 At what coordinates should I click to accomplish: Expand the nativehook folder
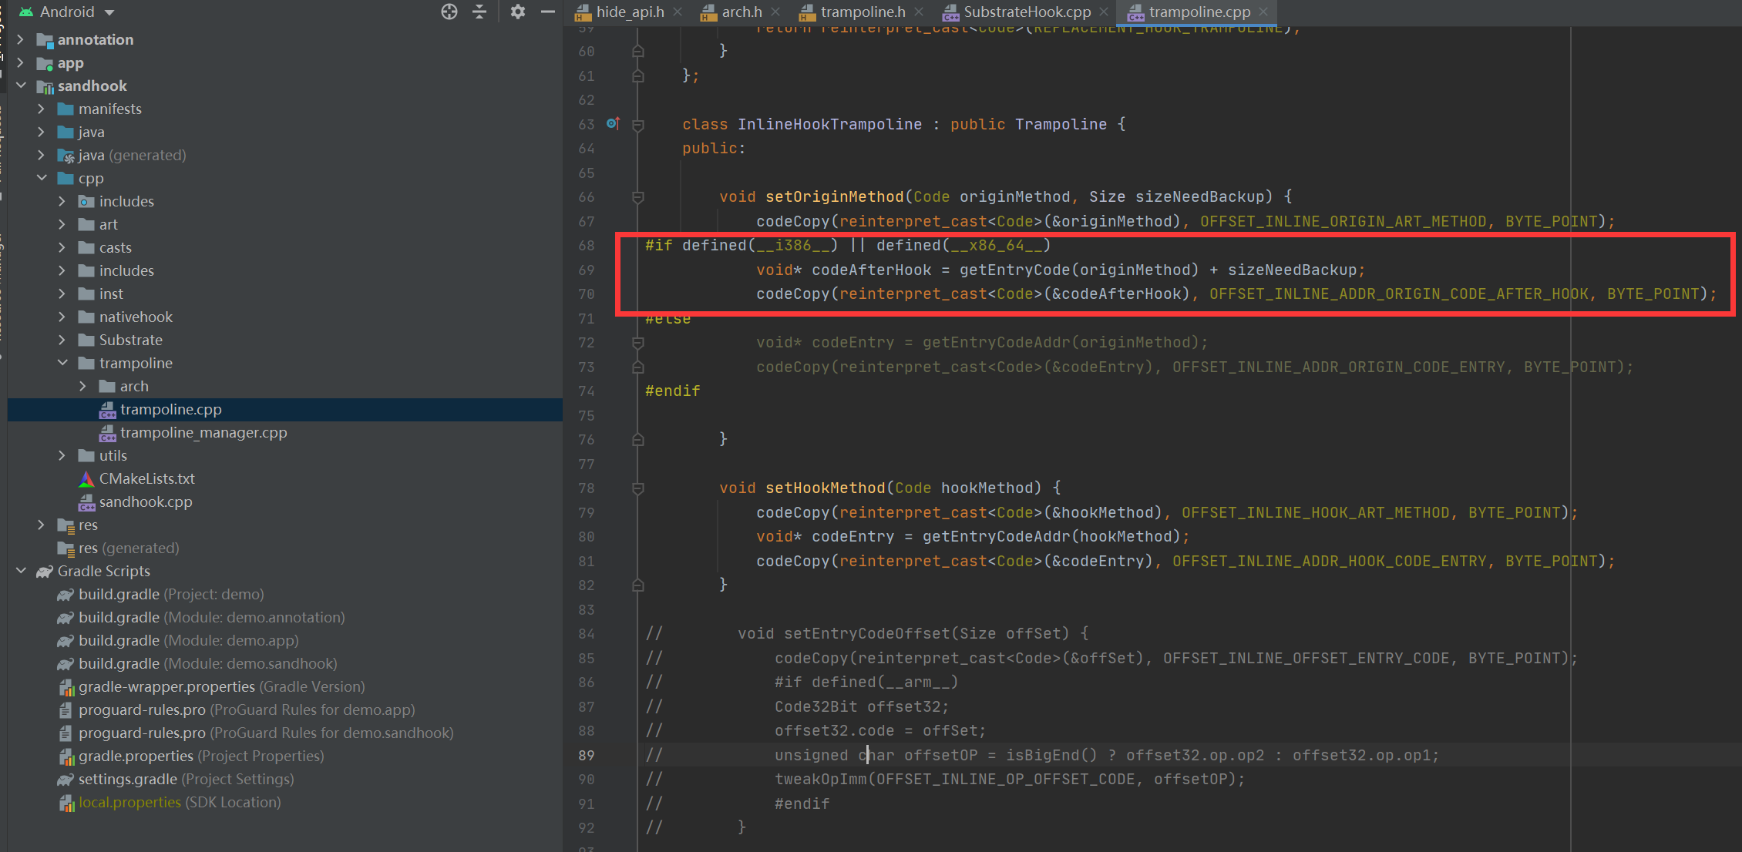[62, 317]
